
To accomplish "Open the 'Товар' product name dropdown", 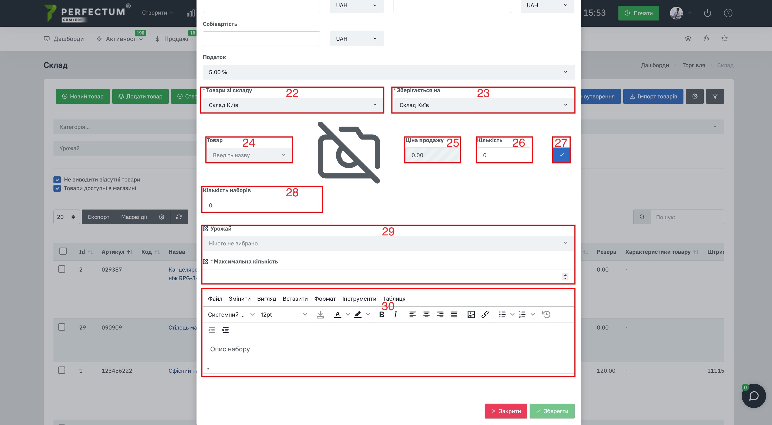I will 249,155.
